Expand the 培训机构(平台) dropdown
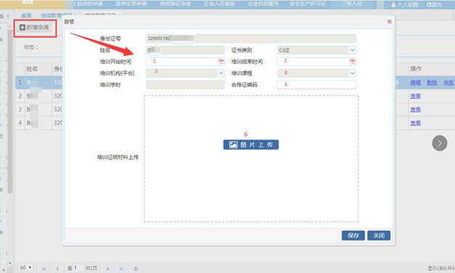This screenshot has height=273, width=455. click(x=221, y=73)
